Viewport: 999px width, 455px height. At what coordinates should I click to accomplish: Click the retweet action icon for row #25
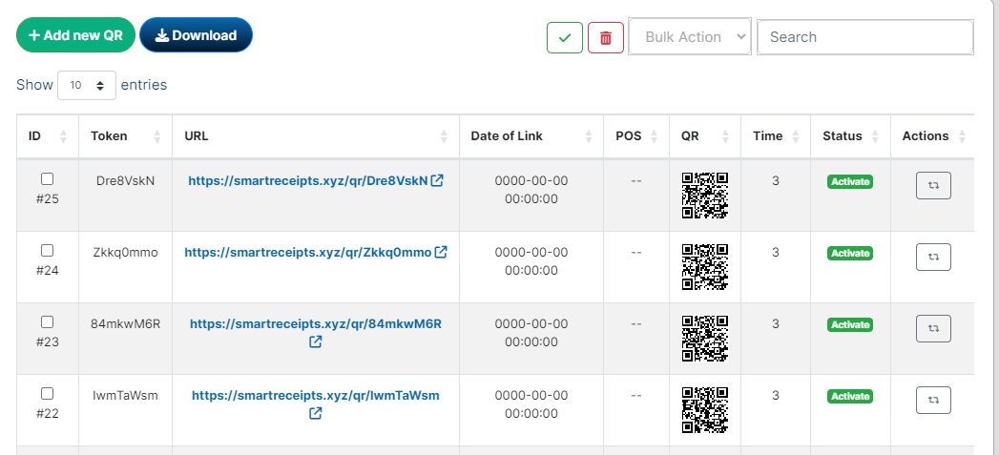pos(933,186)
